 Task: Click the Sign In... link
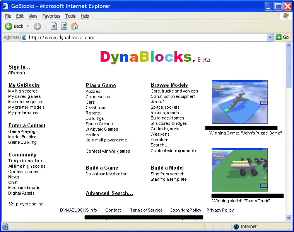click(19, 67)
